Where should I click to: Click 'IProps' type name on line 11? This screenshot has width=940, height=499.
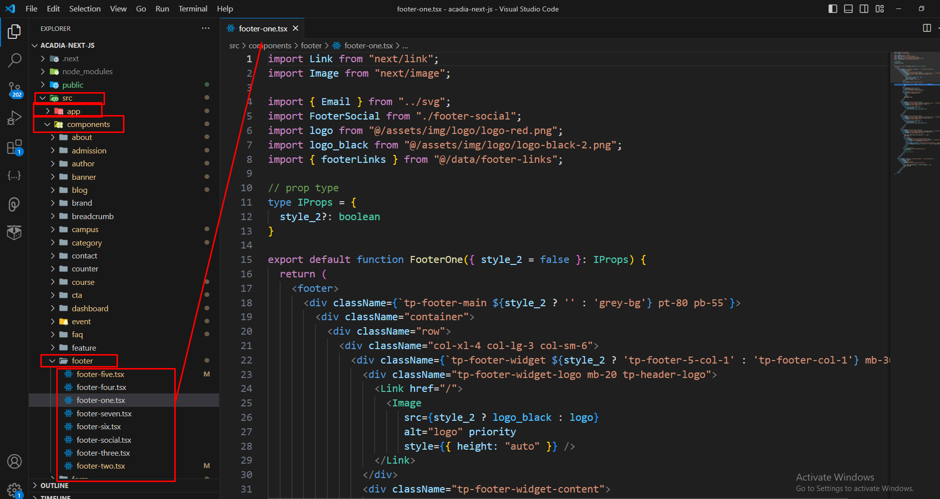[315, 202]
